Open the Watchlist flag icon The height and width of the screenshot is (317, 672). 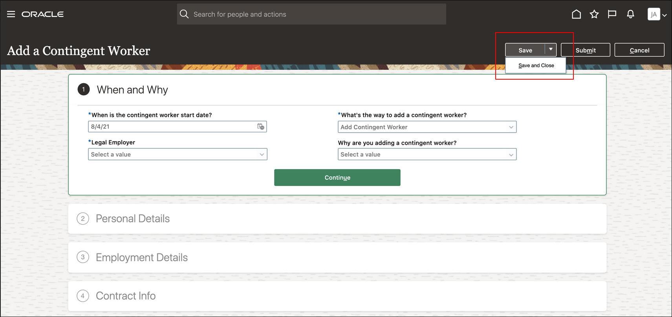(612, 15)
